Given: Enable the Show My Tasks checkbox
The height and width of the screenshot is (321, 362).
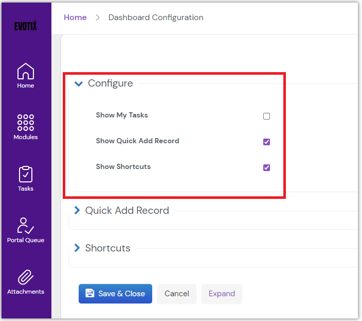Looking at the screenshot, I should (266, 116).
